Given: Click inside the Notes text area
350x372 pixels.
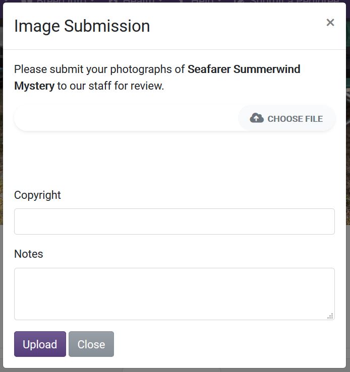Looking at the screenshot, I should pyautogui.click(x=174, y=293).
